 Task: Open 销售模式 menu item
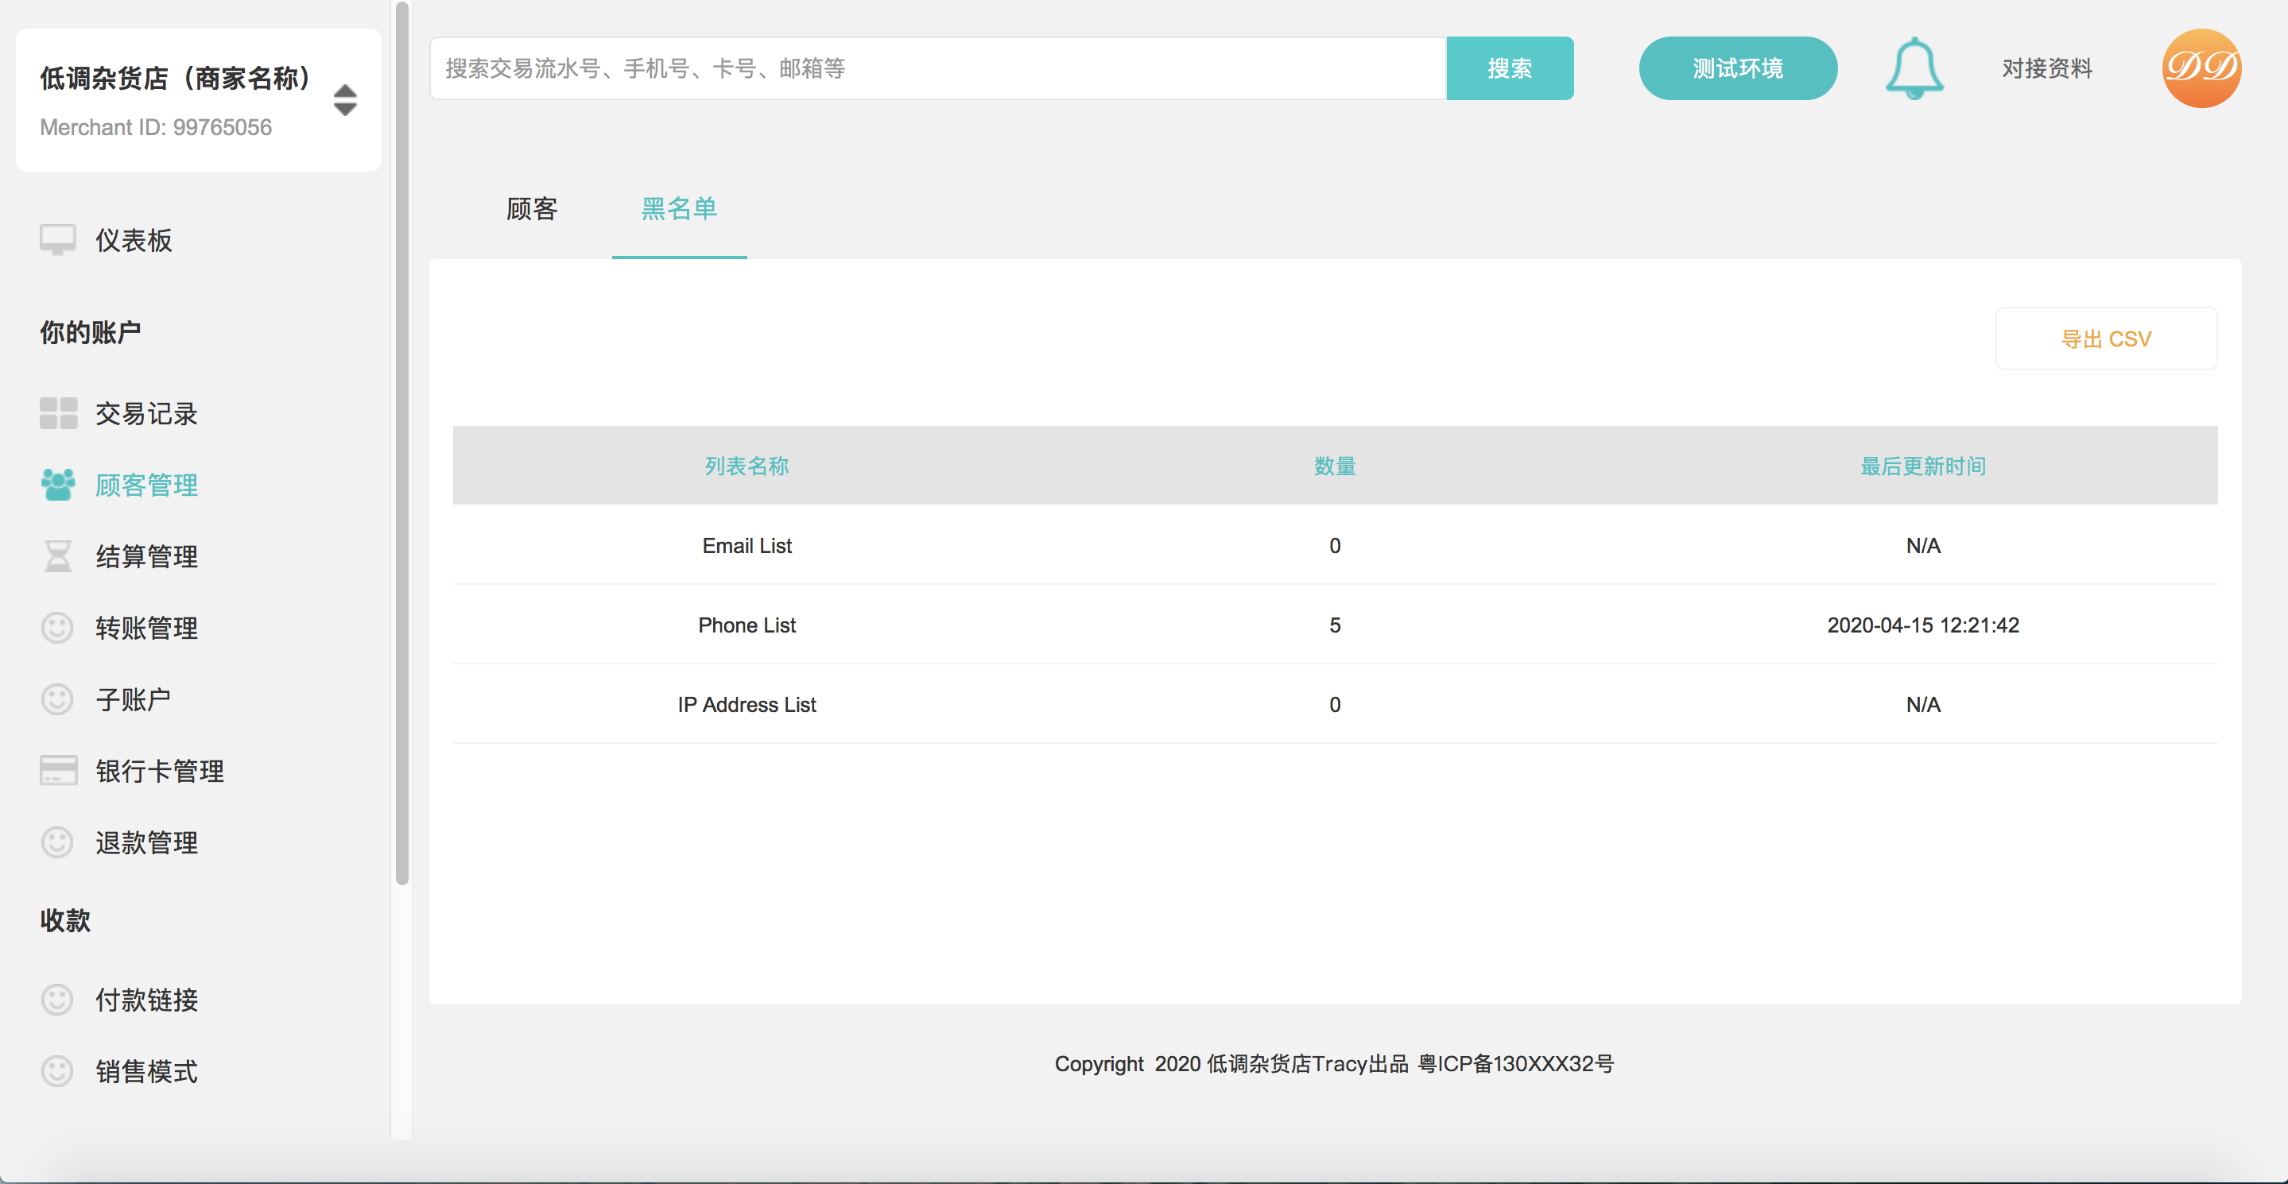pyautogui.click(x=146, y=1071)
